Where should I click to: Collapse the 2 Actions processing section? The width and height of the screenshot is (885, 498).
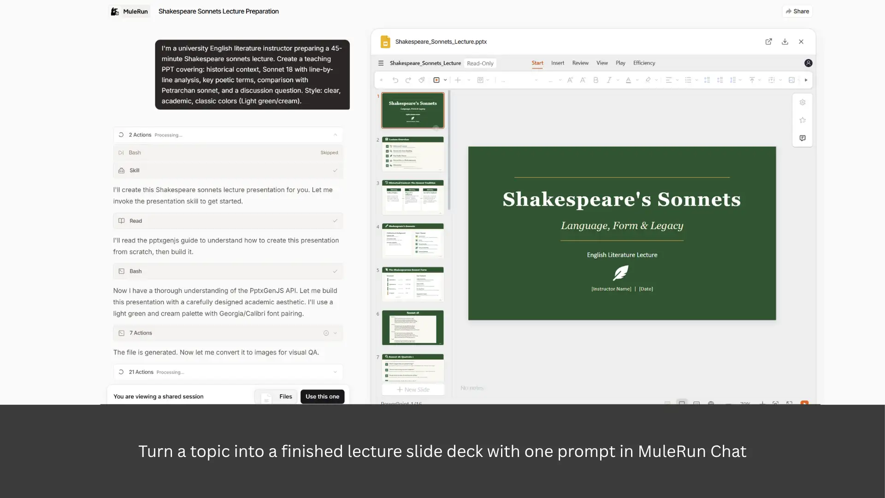[335, 135]
